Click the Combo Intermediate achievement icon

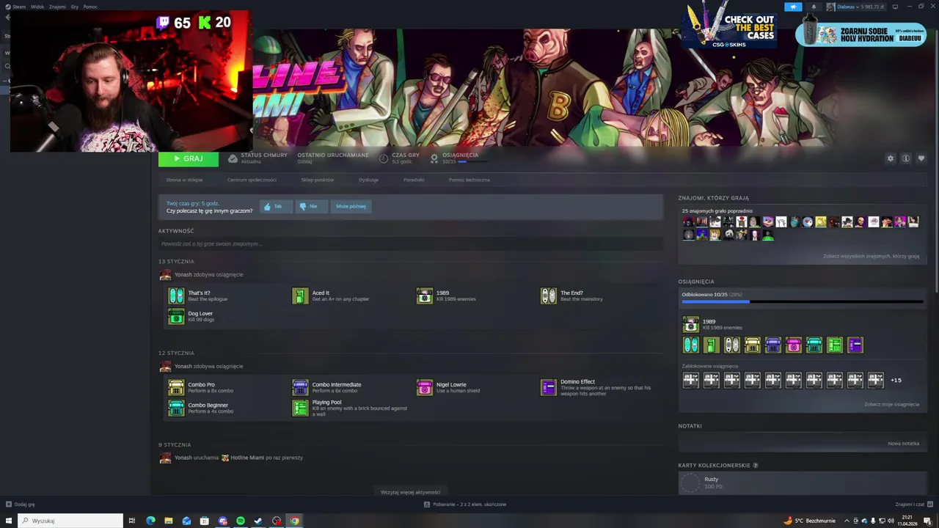300,387
